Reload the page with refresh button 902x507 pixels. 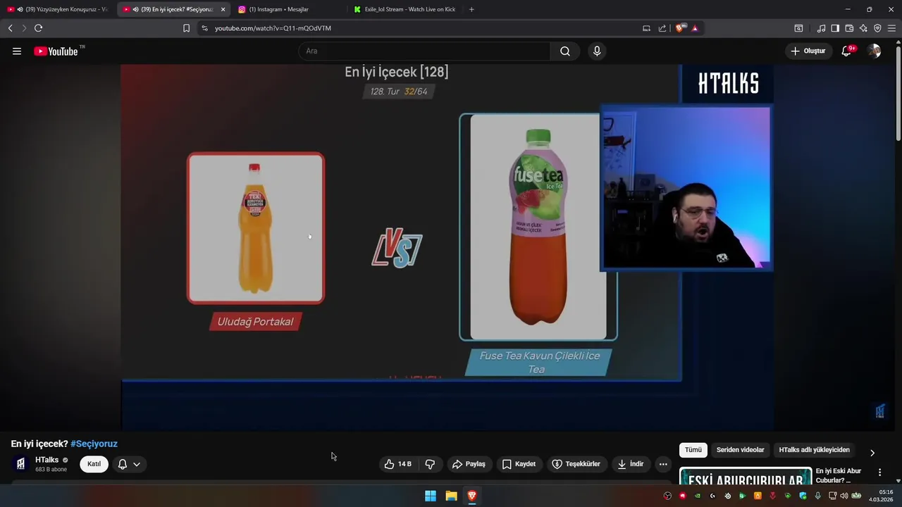click(x=38, y=28)
